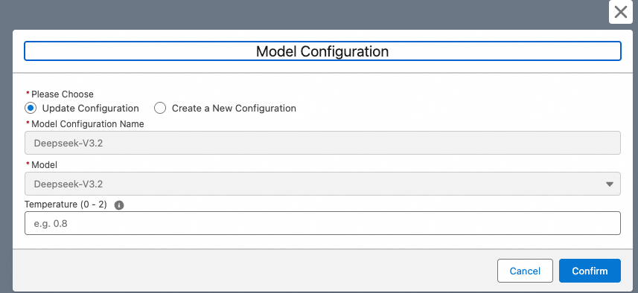Open the Model dropdown showing Deepseek-V3.2
The width and height of the screenshot is (638, 293).
click(x=322, y=184)
